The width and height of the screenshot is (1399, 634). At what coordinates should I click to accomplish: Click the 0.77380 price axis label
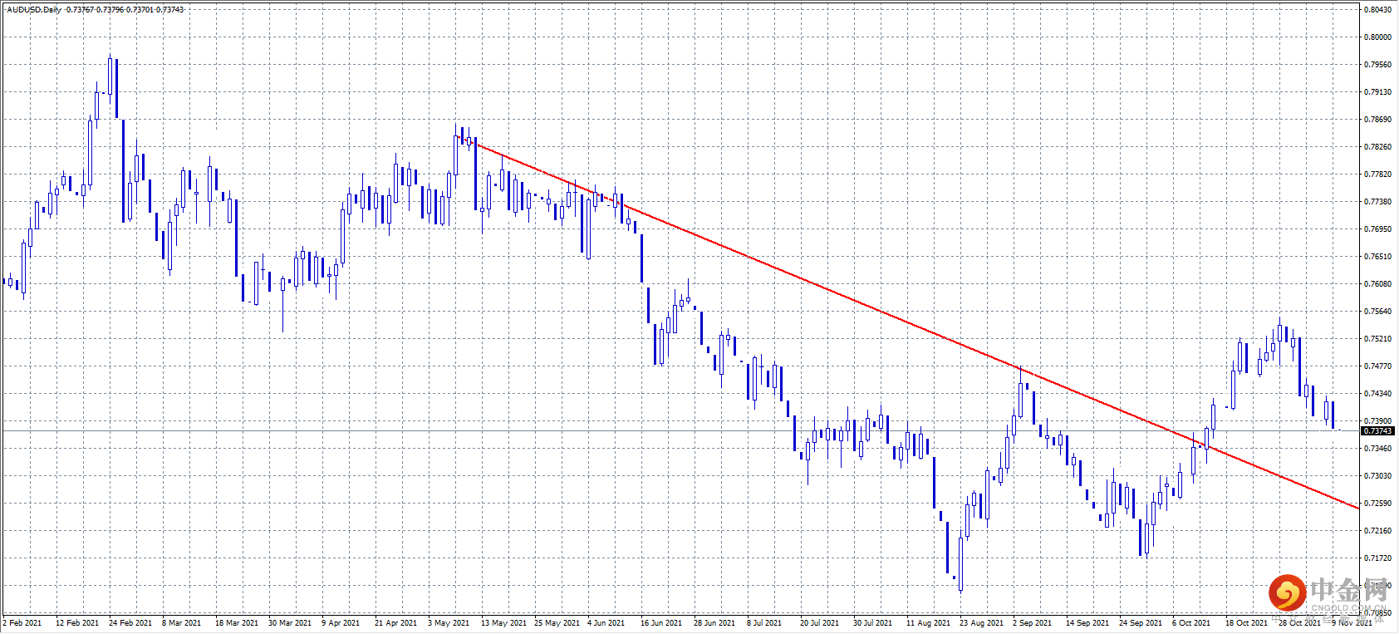click(x=1378, y=202)
